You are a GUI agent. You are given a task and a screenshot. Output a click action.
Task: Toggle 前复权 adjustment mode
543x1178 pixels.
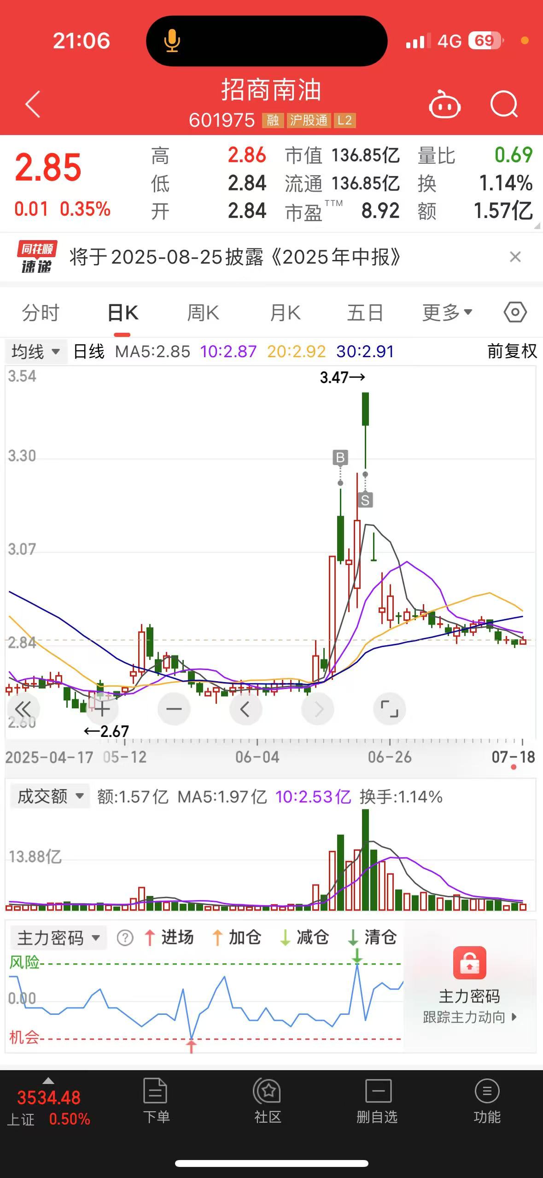(x=512, y=351)
